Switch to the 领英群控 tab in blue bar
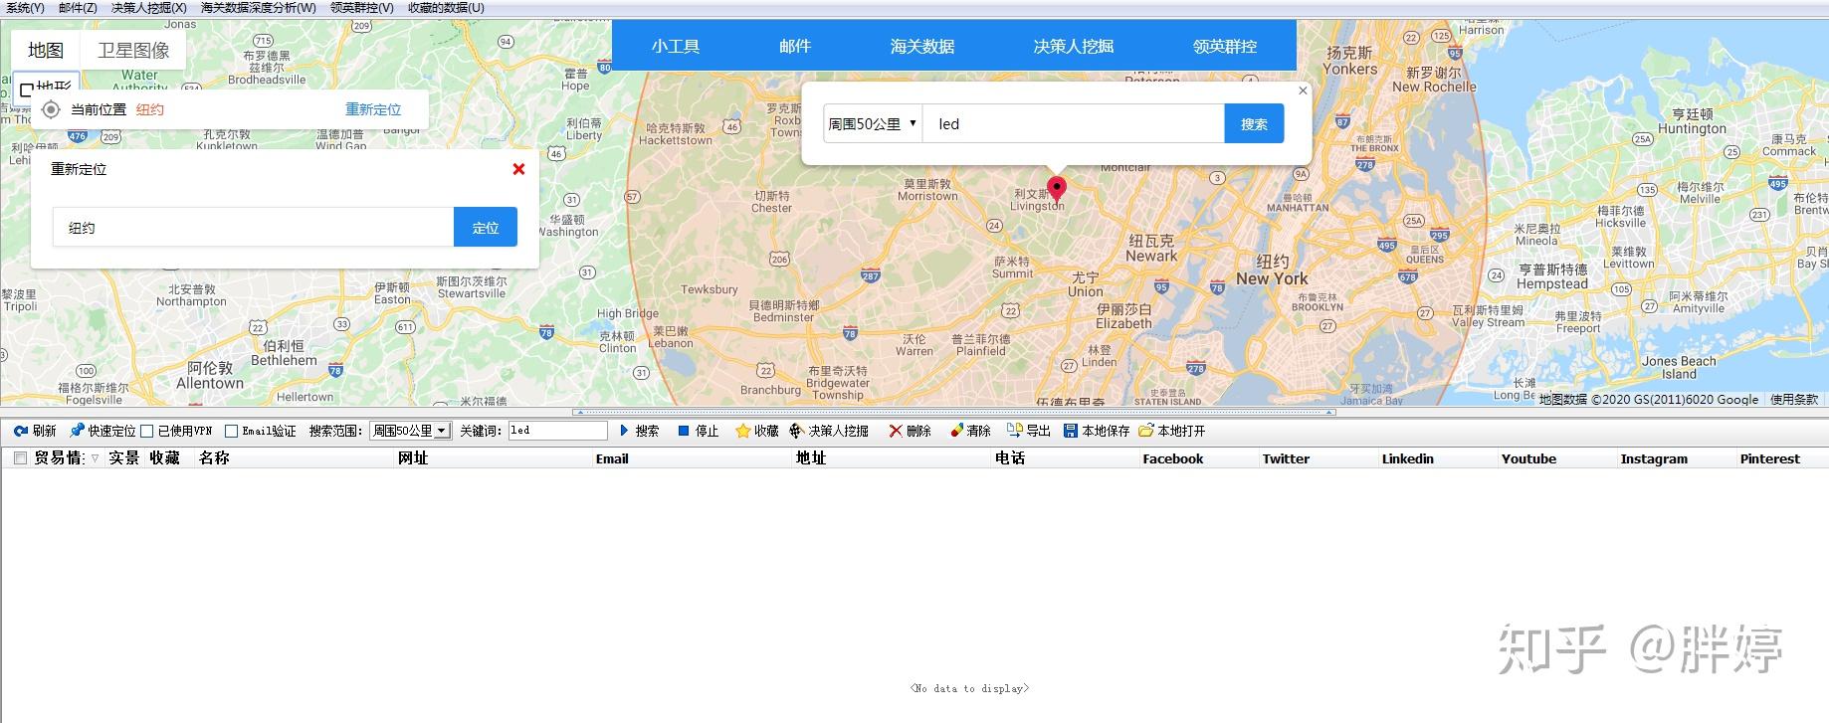Screen dimensions: 1829x723 click(1225, 46)
